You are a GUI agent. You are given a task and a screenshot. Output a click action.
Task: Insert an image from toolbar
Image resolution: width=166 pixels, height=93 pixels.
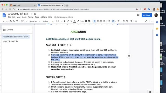[89, 21]
